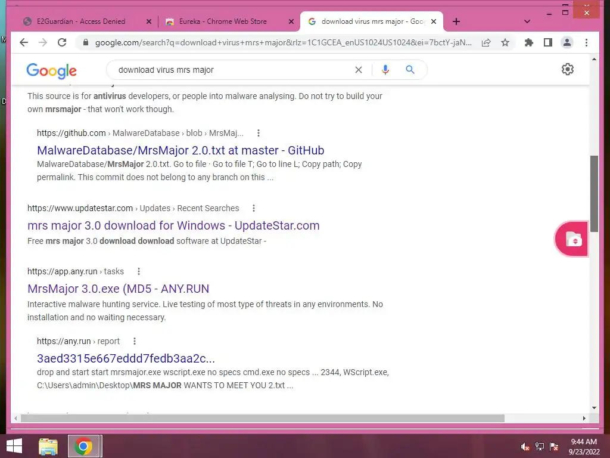The width and height of the screenshot is (610, 458).
Task: Click the horizontal scrollbar right arrow
Action: pos(584,418)
